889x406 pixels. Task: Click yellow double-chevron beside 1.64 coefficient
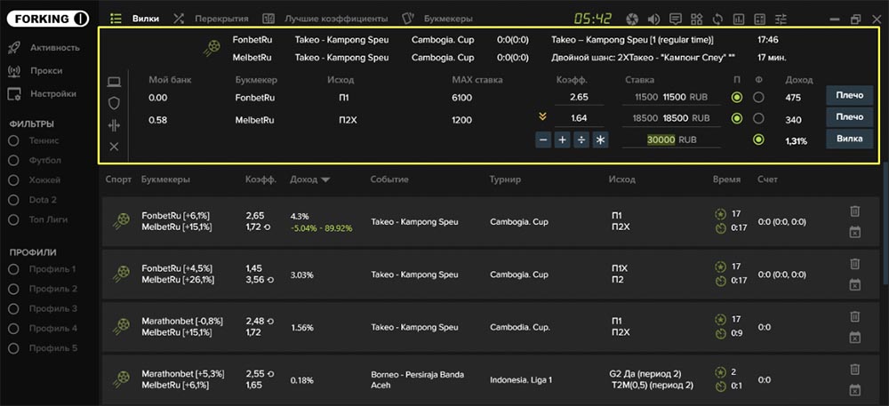click(x=542, y=116)
